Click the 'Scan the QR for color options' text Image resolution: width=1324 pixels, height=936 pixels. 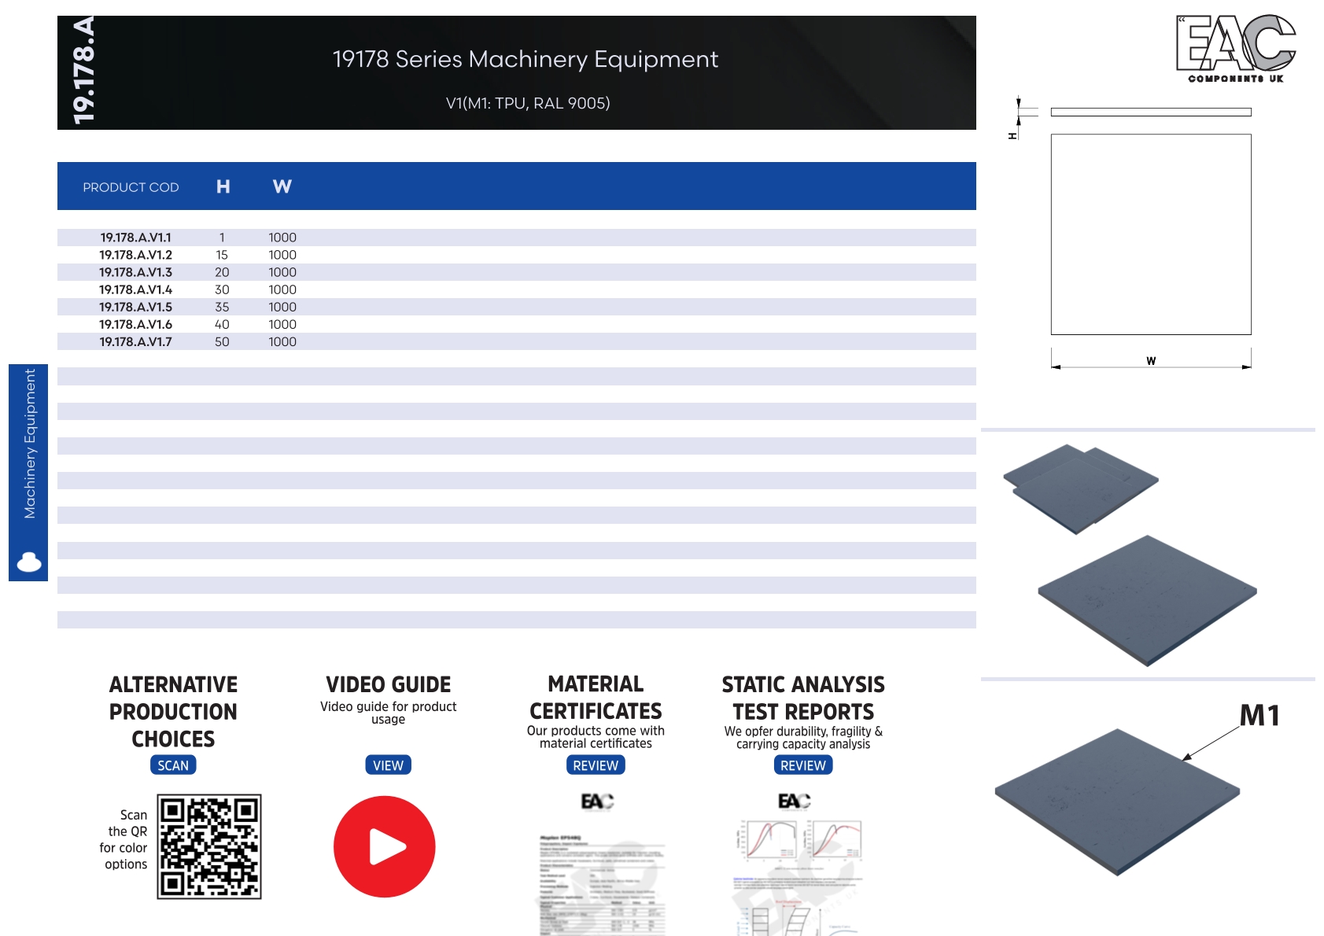pos(124,839)
